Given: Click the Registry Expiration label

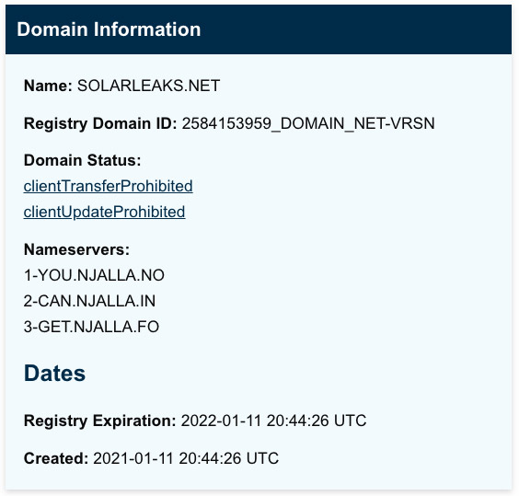Looking at the screenshot, I should [x=100, y=421].
